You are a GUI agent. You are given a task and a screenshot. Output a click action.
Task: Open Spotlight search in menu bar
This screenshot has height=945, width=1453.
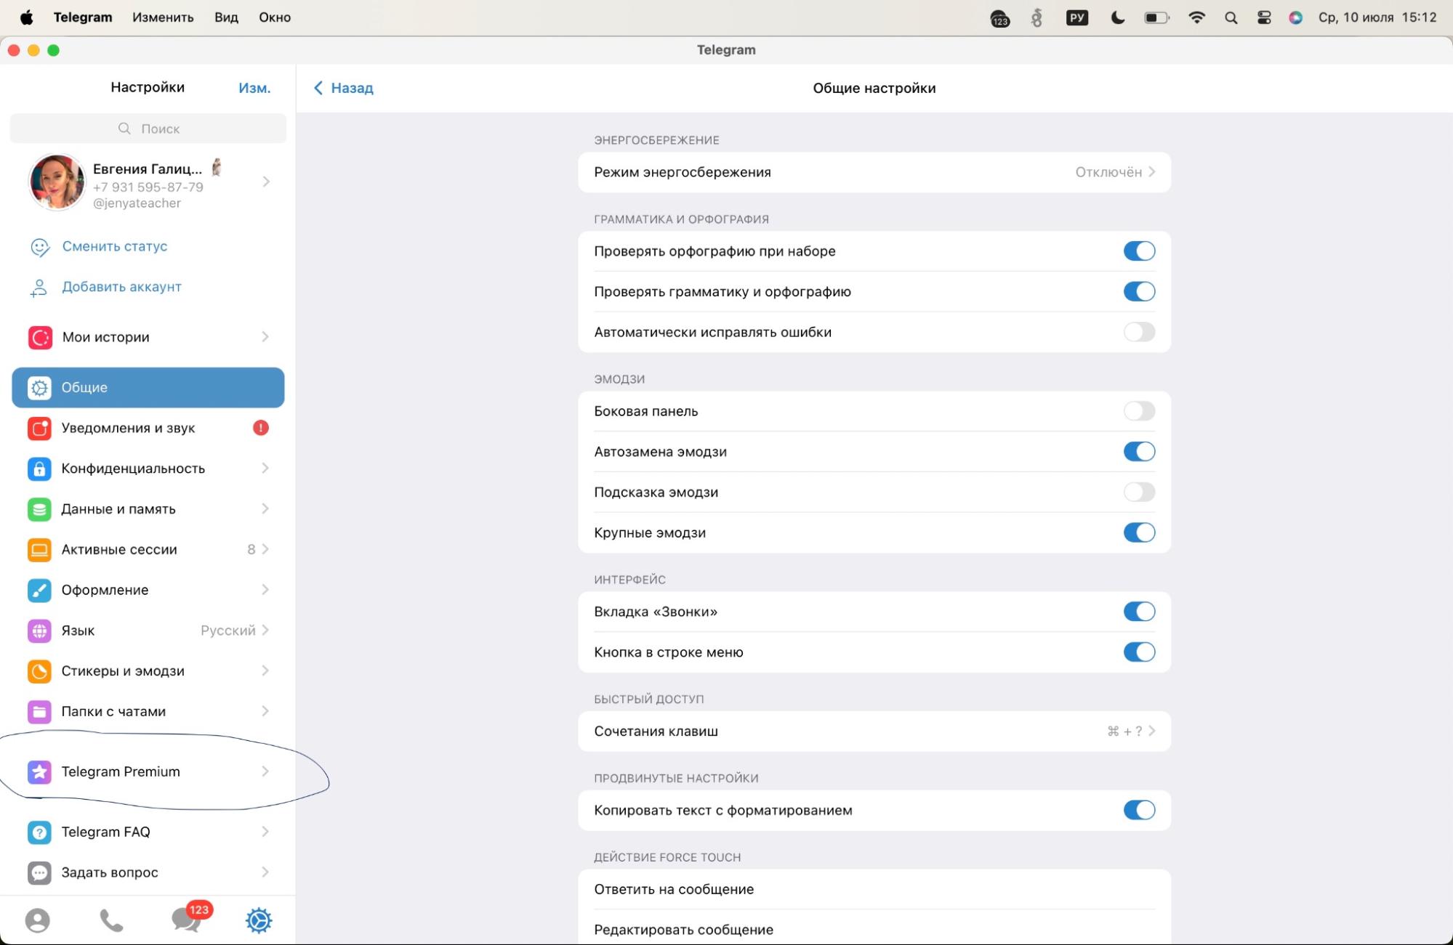pyautogui.click(x=1231, y=17)
